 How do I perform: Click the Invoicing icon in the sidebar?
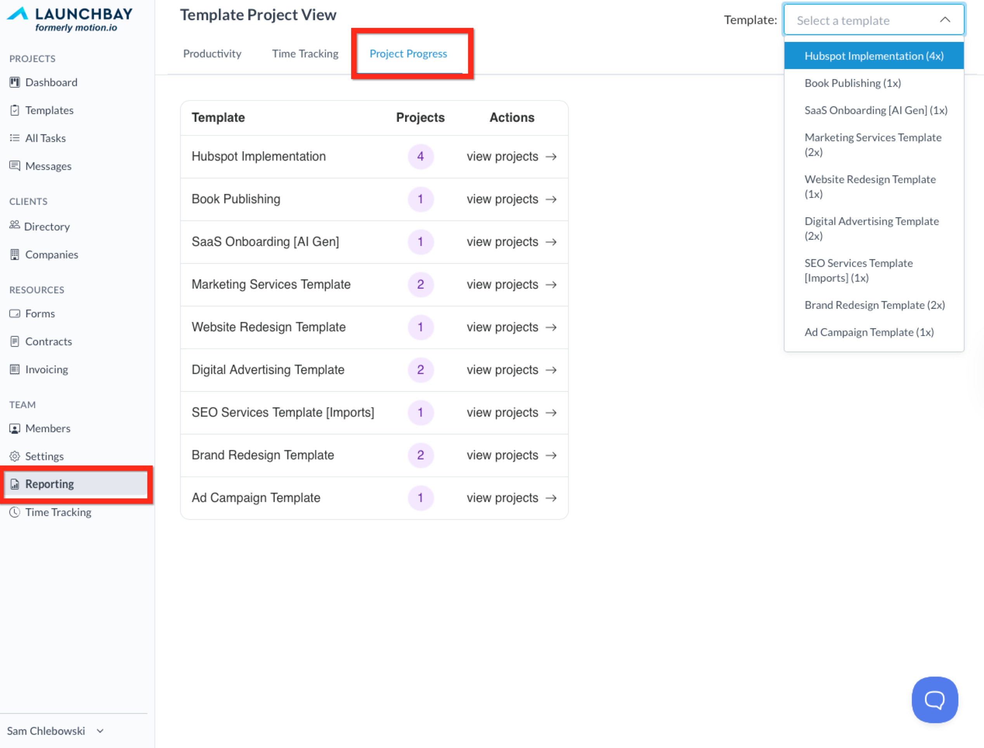pyautogui.click(x=15, y=370)
